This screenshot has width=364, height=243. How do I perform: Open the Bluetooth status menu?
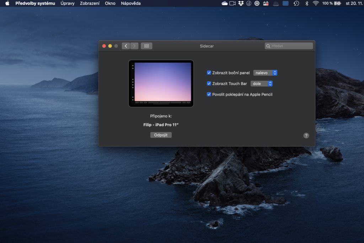pos(307,3)
